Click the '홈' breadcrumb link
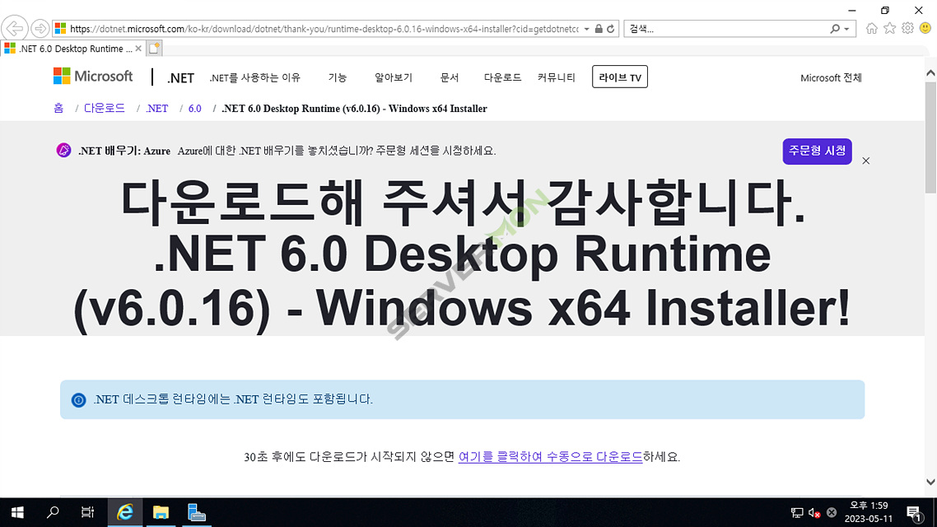The image size is (937, 527). click(58, 108)
